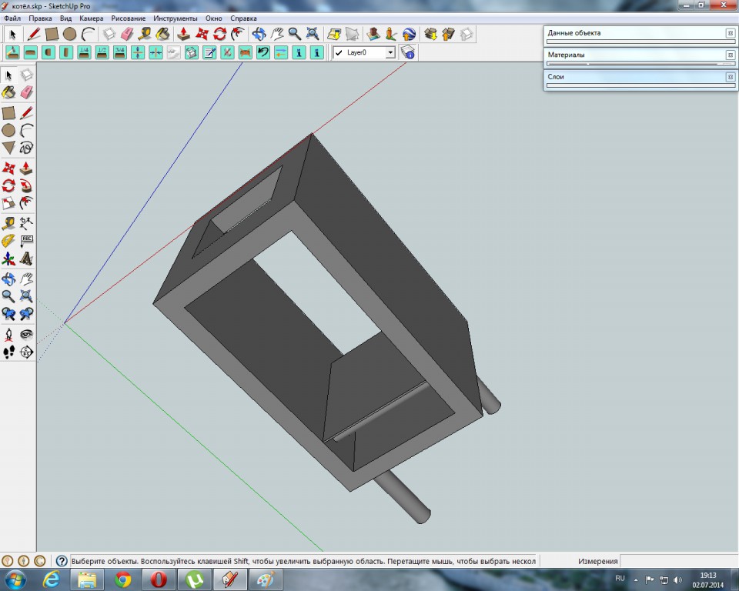Screen dimensions: 739x591
Task: Click the Измерения measurements input box
Action: 677,561
